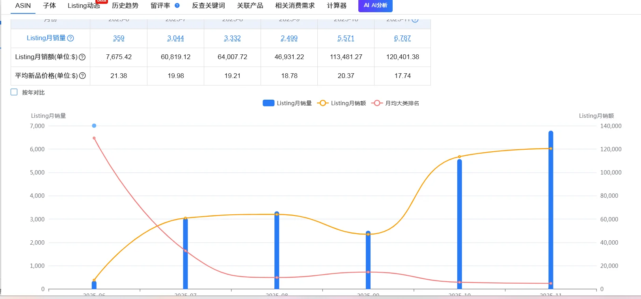Image resolution: width=641 pixels, height=299 pixels.
Task: Click help icon beside Listing月销额(单位:$)
Action: click(82, 57)
